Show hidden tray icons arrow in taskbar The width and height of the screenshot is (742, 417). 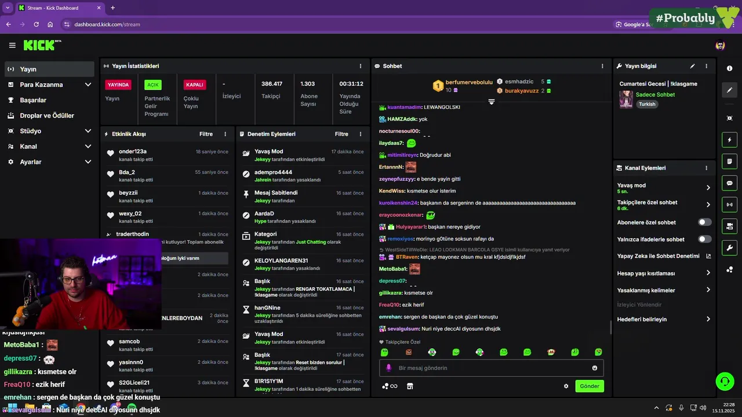click(x=656, y=408)
